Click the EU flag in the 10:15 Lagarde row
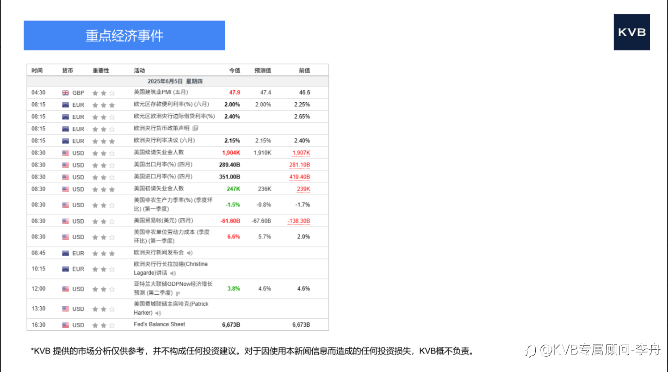Image resolution: width=668 pixels, height=372 pixels. click(x=65, y=269)
